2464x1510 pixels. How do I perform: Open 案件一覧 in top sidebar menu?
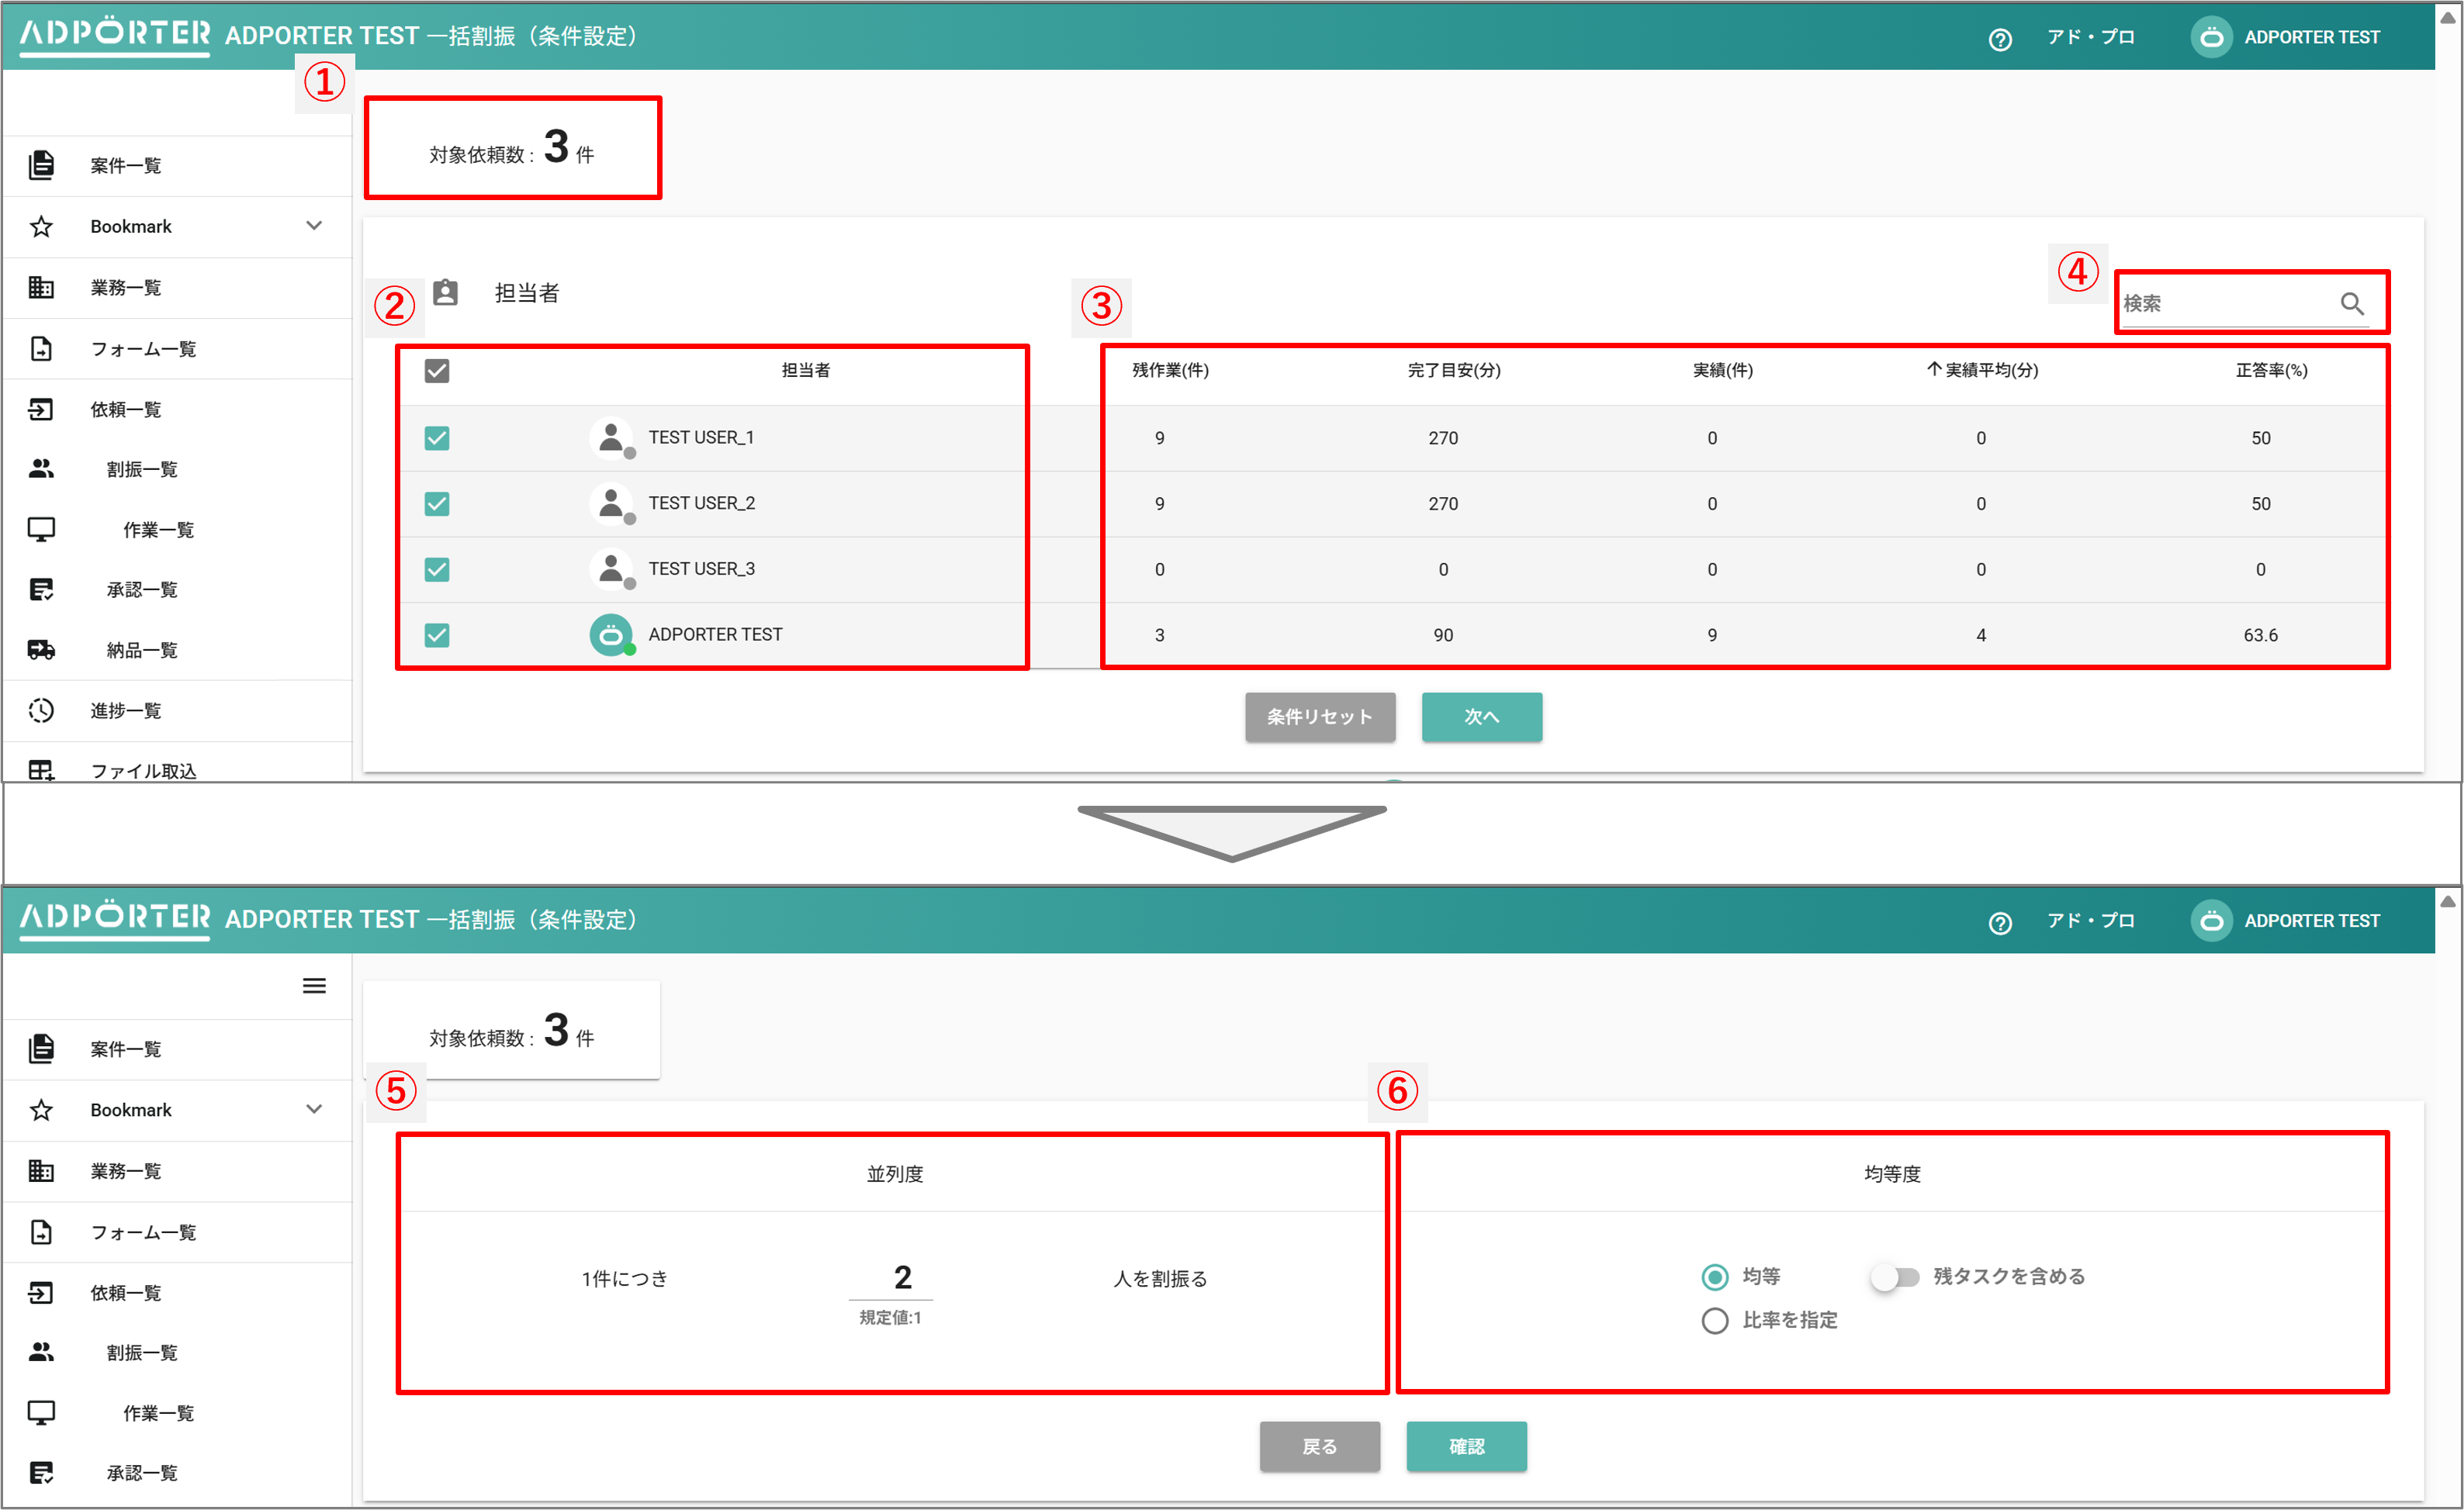(x=125, y=165)
